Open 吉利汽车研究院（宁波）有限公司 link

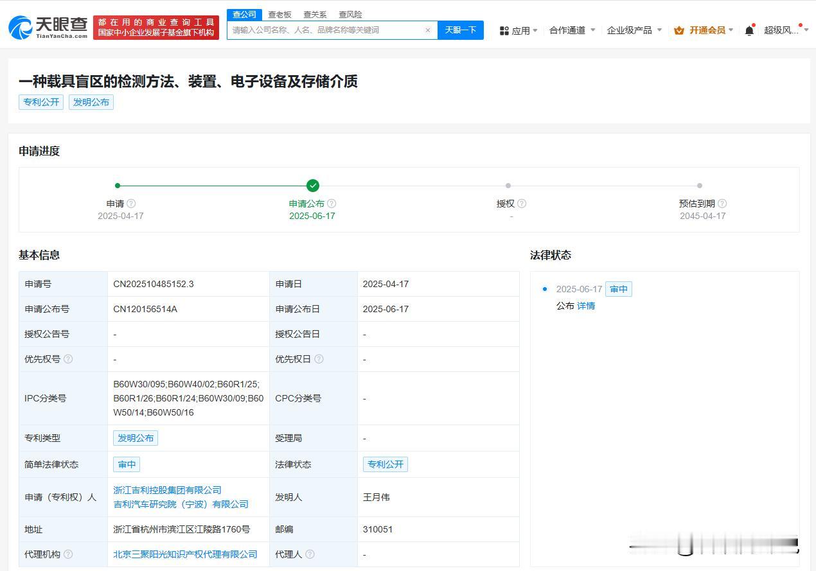pos(181,504)
